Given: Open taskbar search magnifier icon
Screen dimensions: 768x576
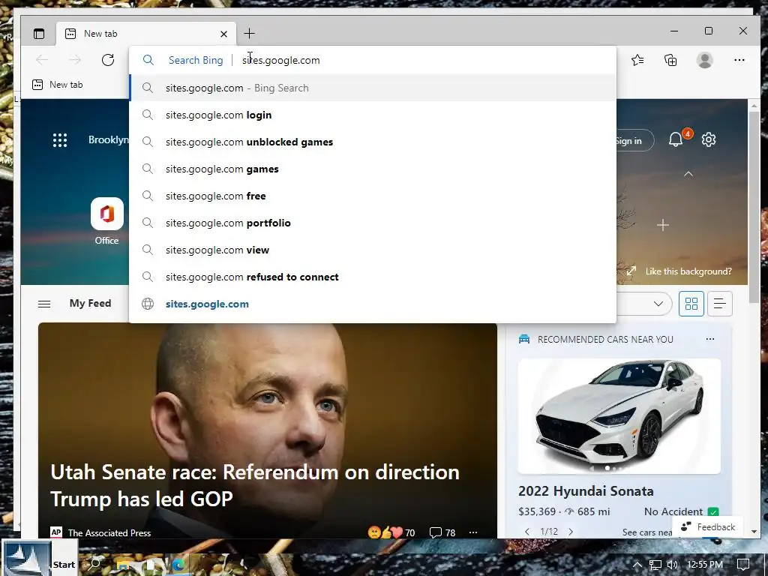Looking at the screenshot, I should [94, 564].
